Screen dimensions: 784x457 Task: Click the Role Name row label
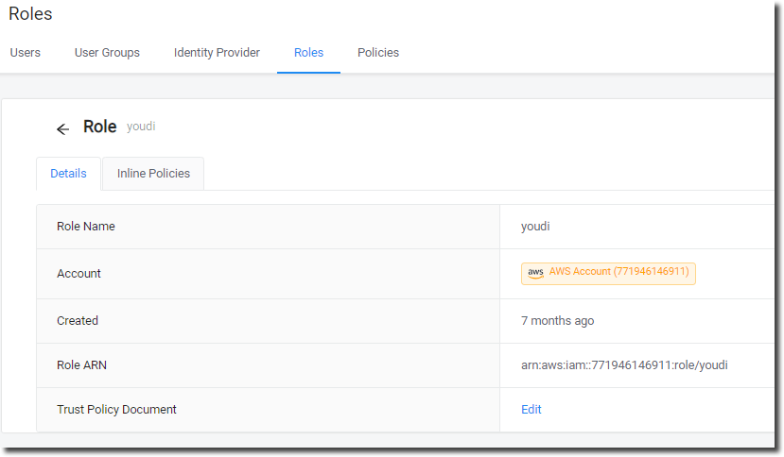86,227
